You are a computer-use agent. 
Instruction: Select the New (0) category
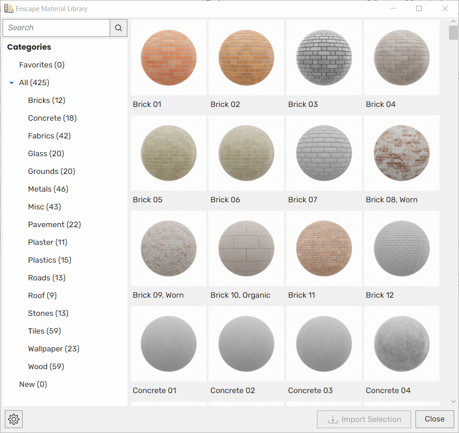pos(33,384)
